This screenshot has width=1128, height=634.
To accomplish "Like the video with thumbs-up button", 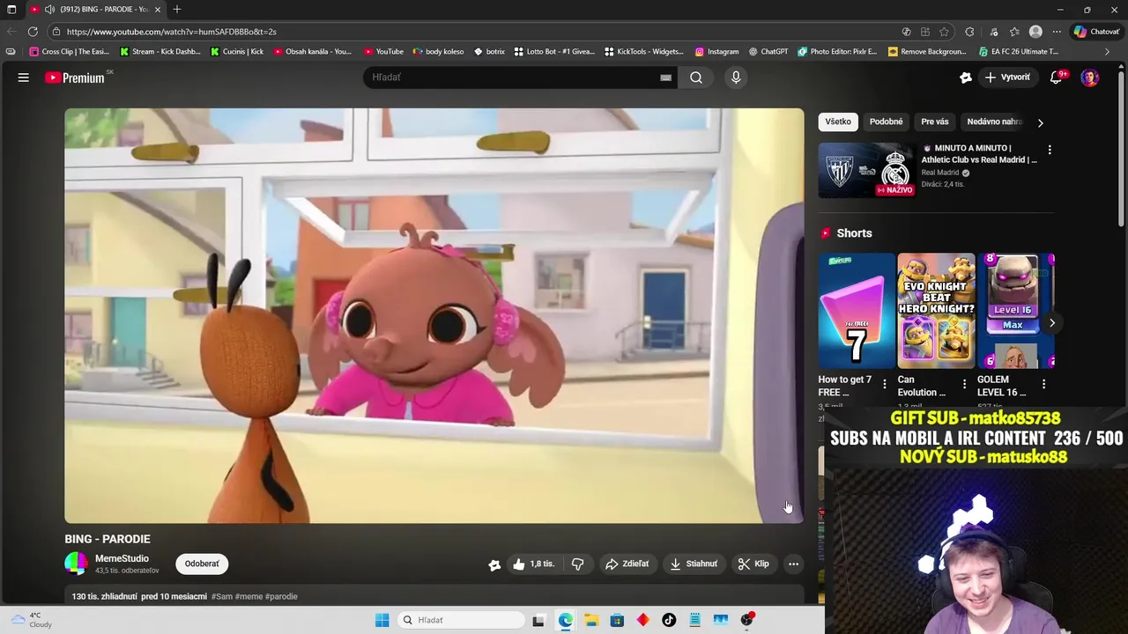I will [x=534, y=564].
